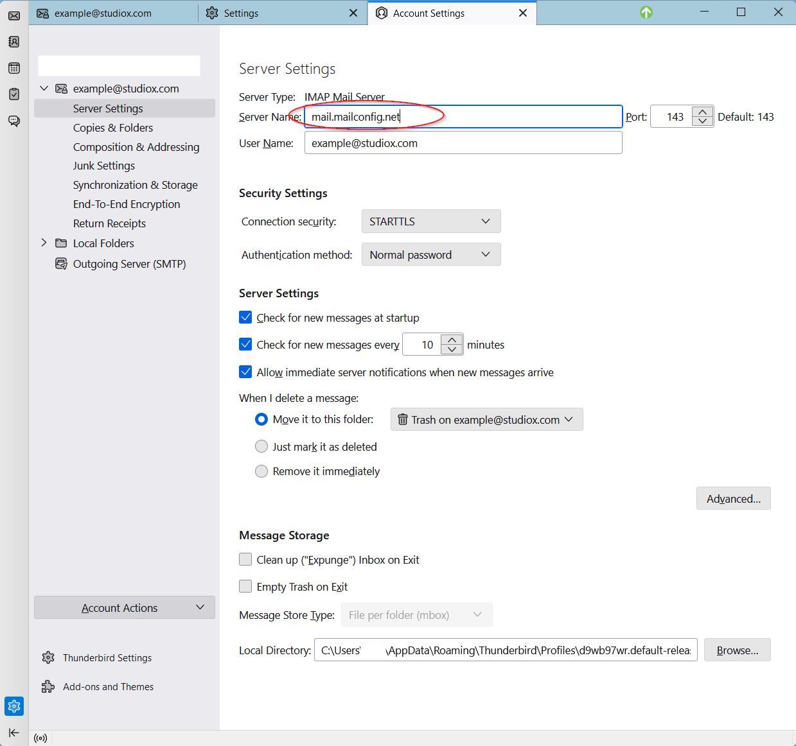Viewport: 796px width, 746px height.
Task: Enable Empty Trash on Exit
Action: [x=245, y=586]
